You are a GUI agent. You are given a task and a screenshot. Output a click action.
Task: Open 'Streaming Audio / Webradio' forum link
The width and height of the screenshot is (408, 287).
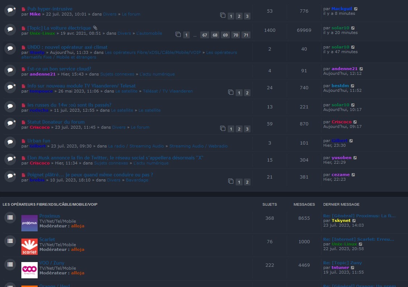pos(198,146)
